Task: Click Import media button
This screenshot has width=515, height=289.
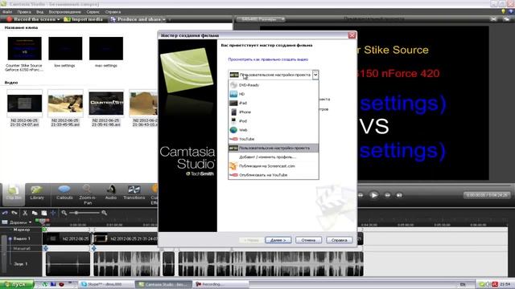Action: [x=83, y=19]
